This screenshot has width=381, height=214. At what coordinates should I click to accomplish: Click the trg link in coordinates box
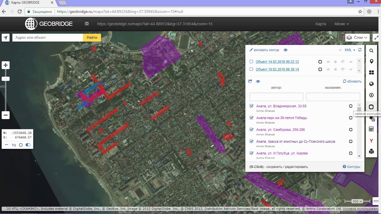(x=14, y=145)
